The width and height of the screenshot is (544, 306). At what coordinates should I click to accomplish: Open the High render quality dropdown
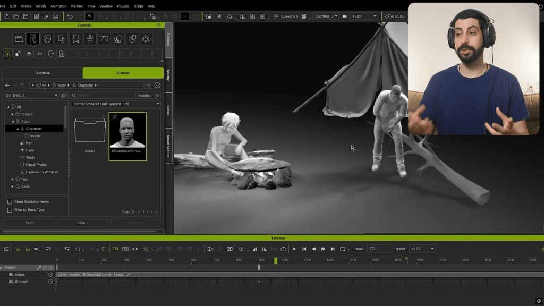(364, 16)
